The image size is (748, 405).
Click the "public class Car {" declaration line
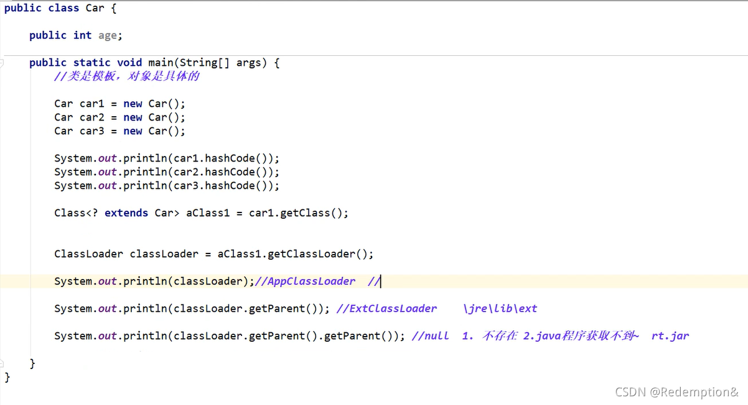pyautogui.click(x=60, y=8)
